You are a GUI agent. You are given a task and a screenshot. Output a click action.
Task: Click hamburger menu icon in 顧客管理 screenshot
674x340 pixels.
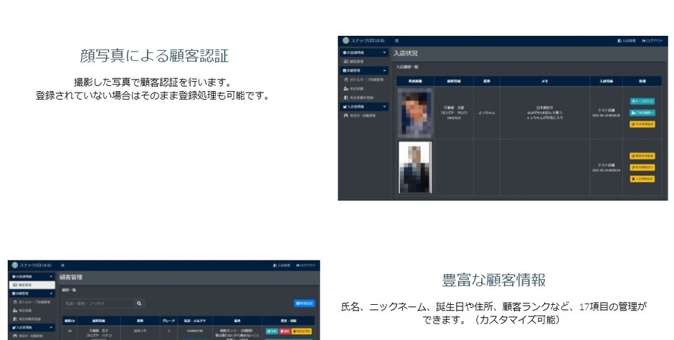click(x=62, y=265)
